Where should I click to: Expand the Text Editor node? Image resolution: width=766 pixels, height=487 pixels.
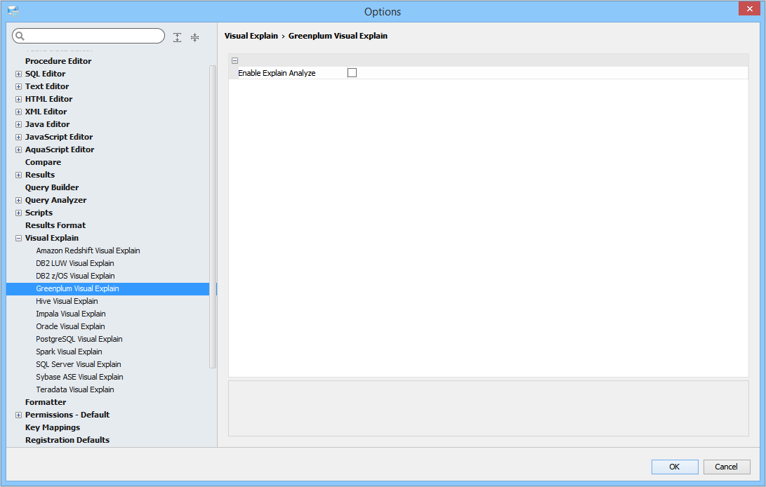(x=18, y=86)
